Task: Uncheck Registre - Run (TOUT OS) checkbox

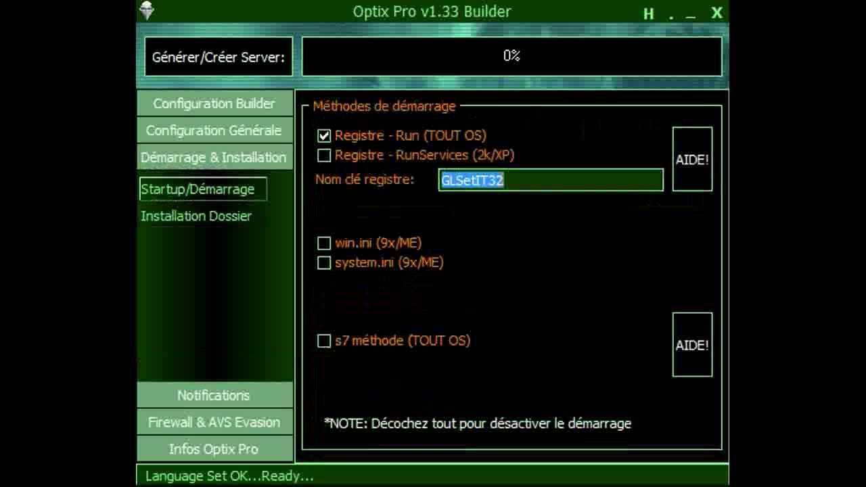Action: pos(324,136)
